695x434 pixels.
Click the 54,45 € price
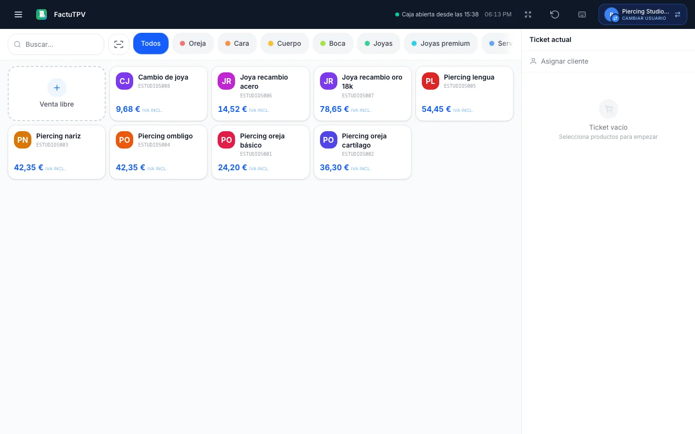[436, 109]
